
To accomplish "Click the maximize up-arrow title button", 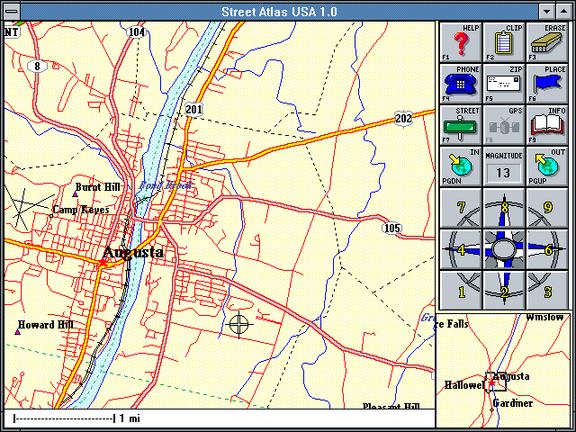I will (564, 12).
